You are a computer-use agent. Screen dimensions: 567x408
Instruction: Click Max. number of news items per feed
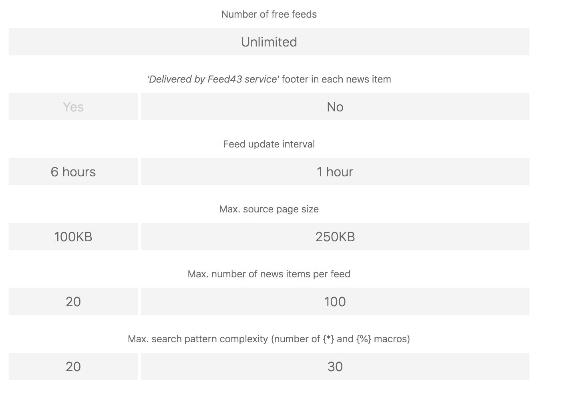pos(269,274)
